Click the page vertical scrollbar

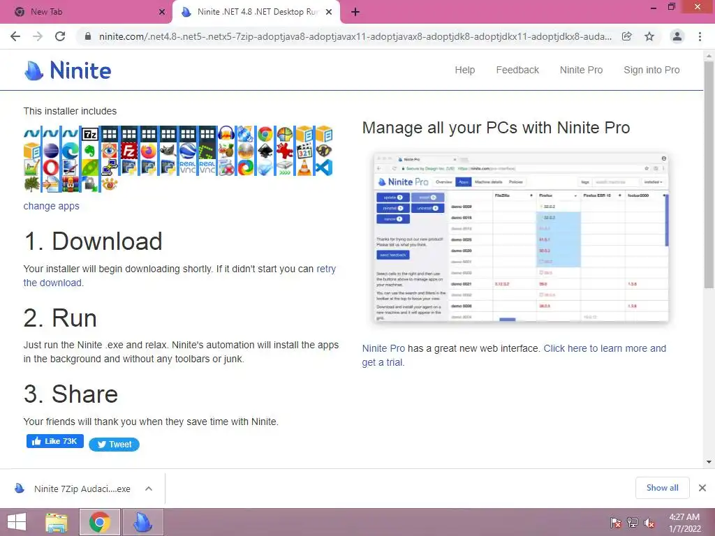tap(709, 173)
